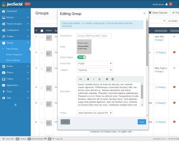Open the Videos menu item
179x141 pixels.
pos(15,79)
